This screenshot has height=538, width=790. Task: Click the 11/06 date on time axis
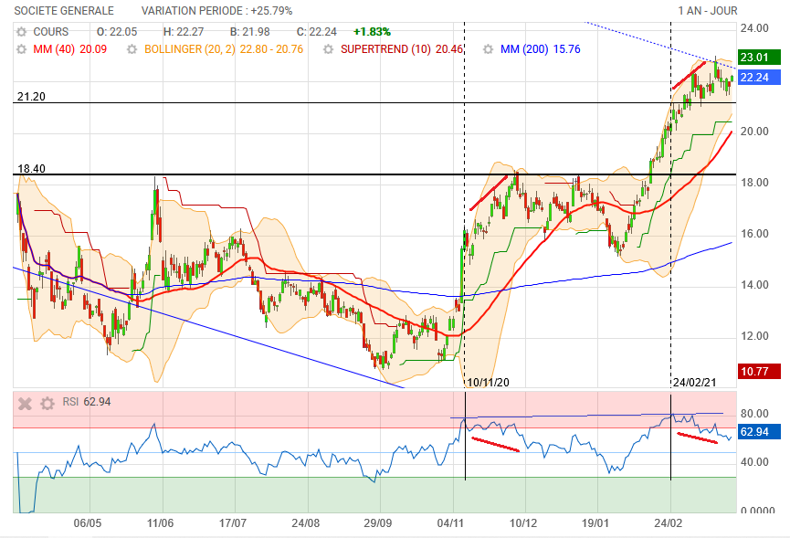160,522
